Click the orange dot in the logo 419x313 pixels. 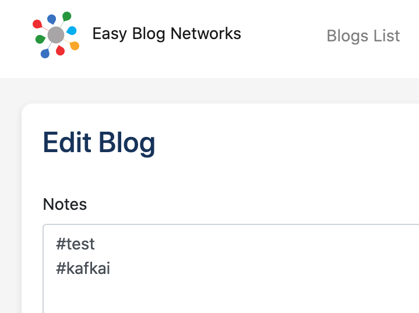(x=75, y=45)
